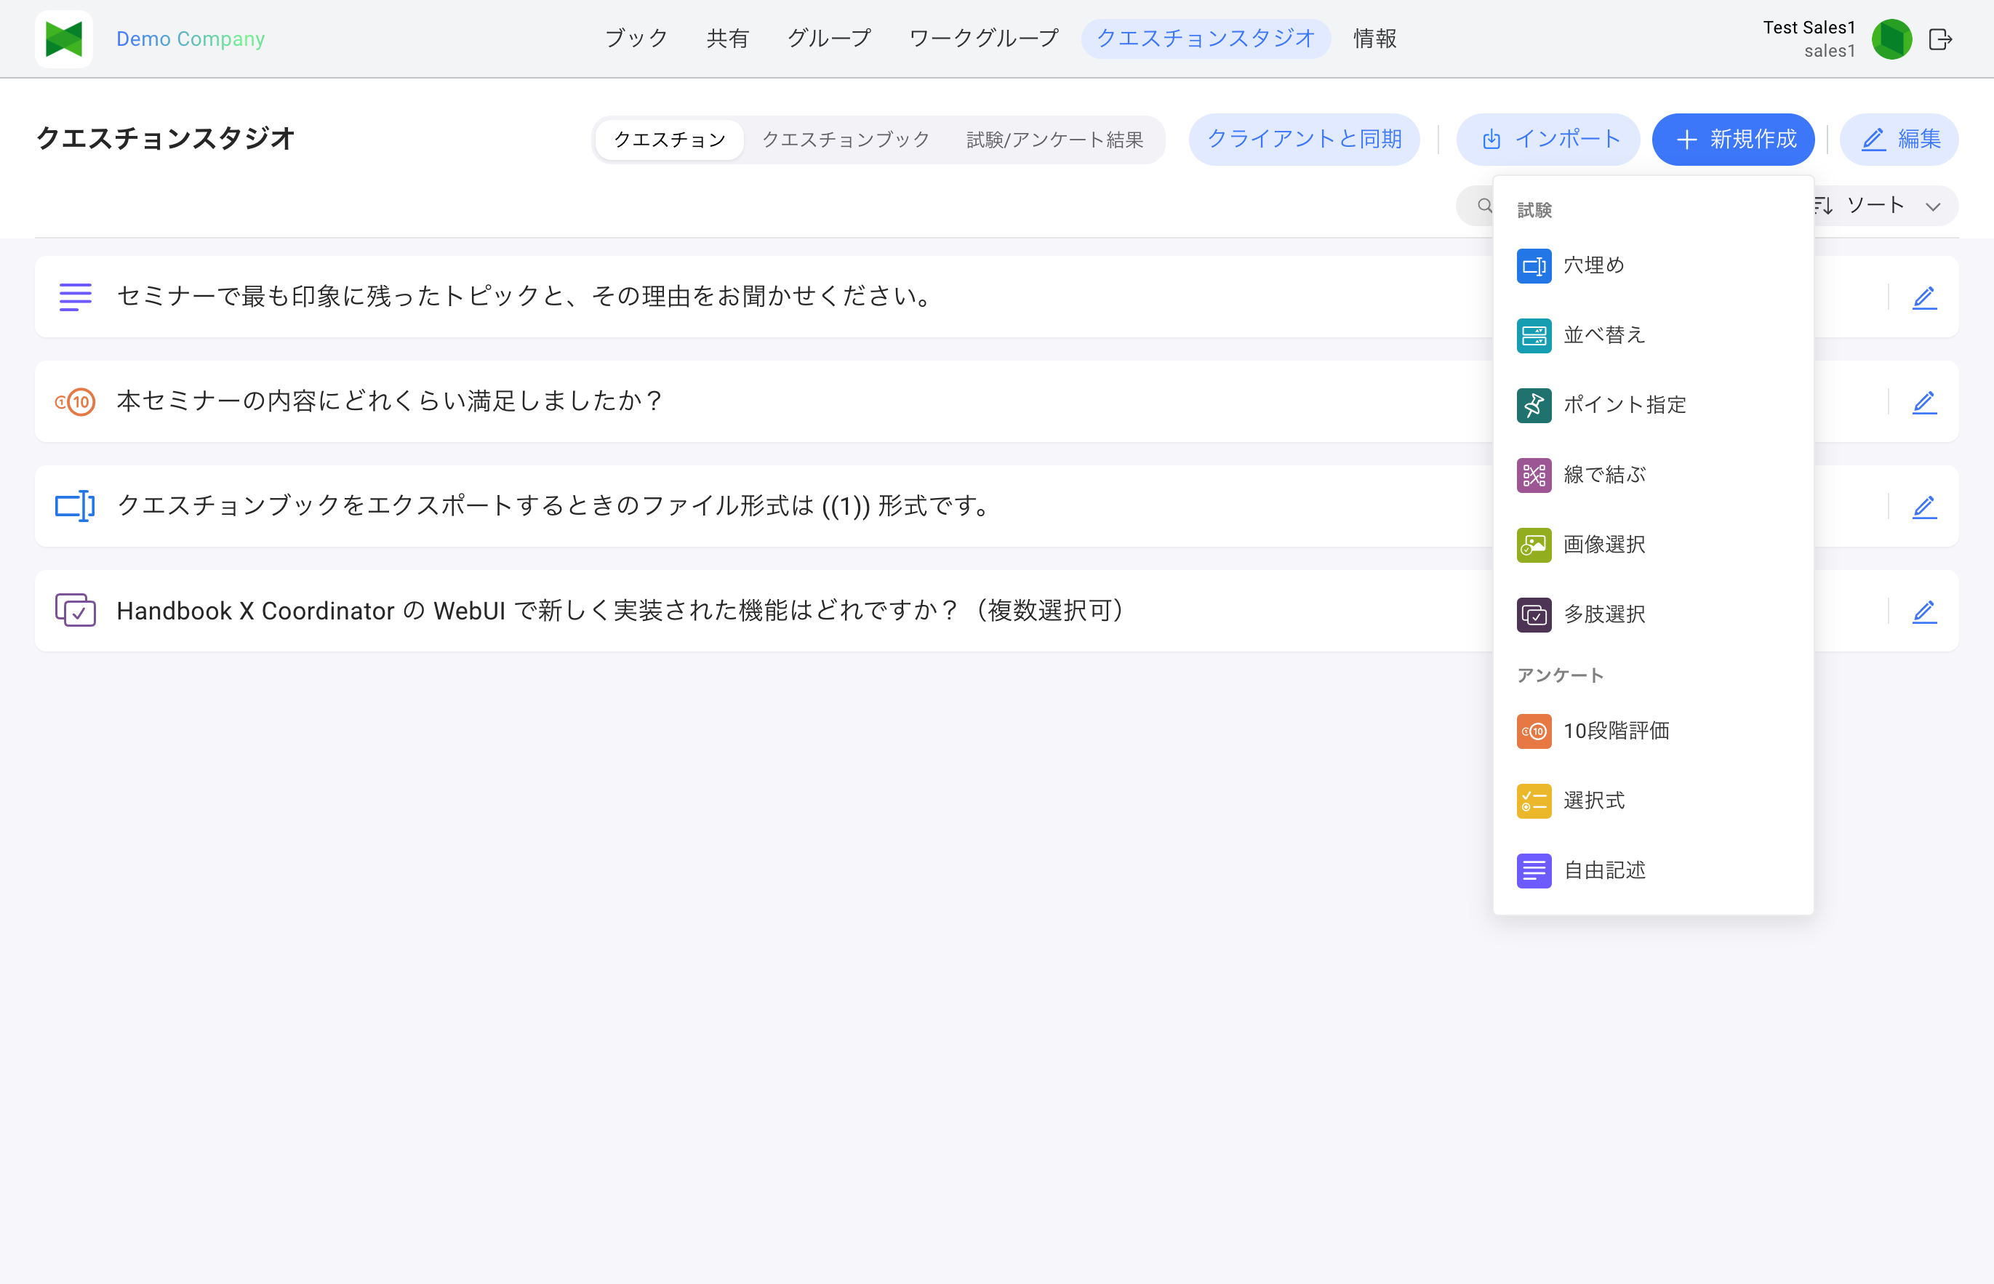This screenshot has width=1994, height=1284.
Task: Select the 自由記述 text lines icon in menu
Action: [1534, 871]
